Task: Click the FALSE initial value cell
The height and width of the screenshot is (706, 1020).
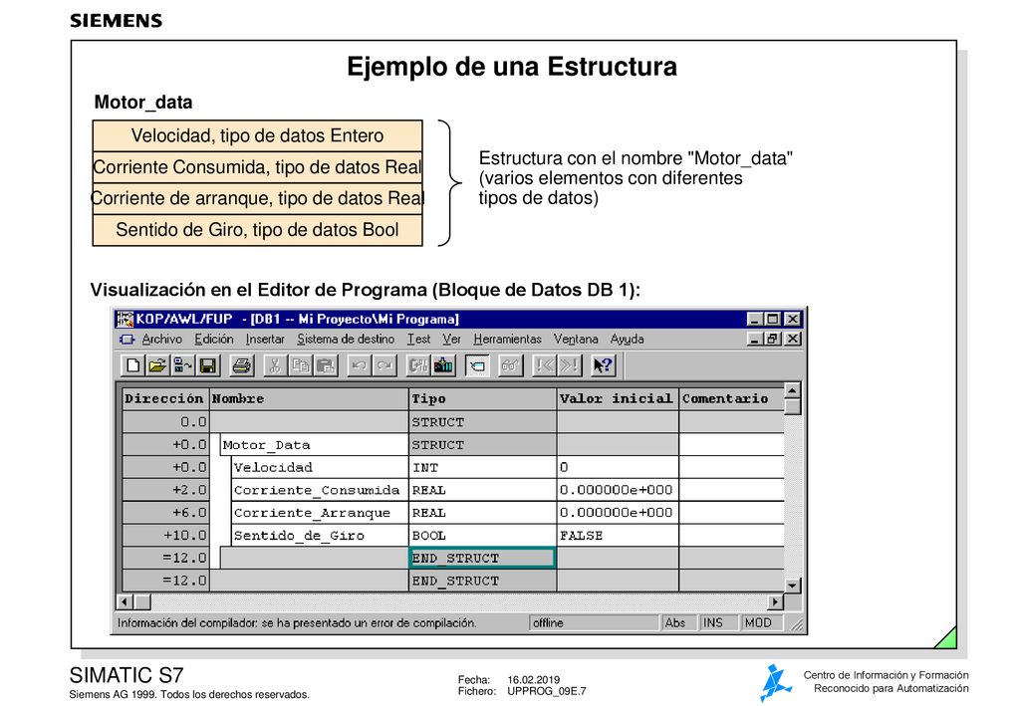Action: pos(618,536)
